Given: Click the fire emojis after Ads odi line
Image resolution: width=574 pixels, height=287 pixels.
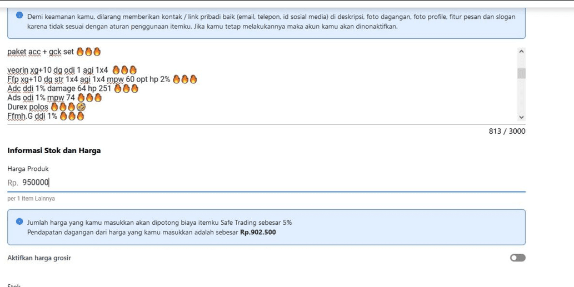Looking at the screenshot, I should click(x=89, y=98).
